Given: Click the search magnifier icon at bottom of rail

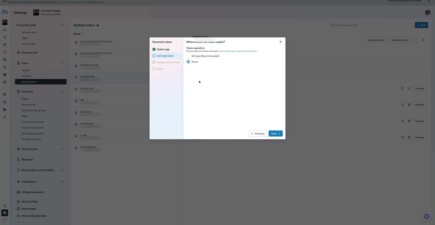Looking at the screenshot, I should [x=5, y=206].
